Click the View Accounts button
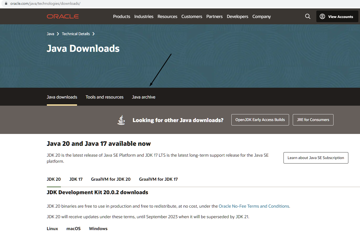 pos(337,16)
